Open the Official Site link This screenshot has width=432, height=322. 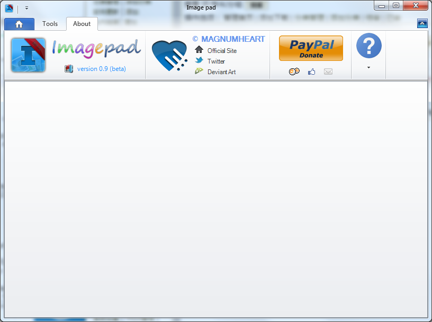tap(222, 51)
